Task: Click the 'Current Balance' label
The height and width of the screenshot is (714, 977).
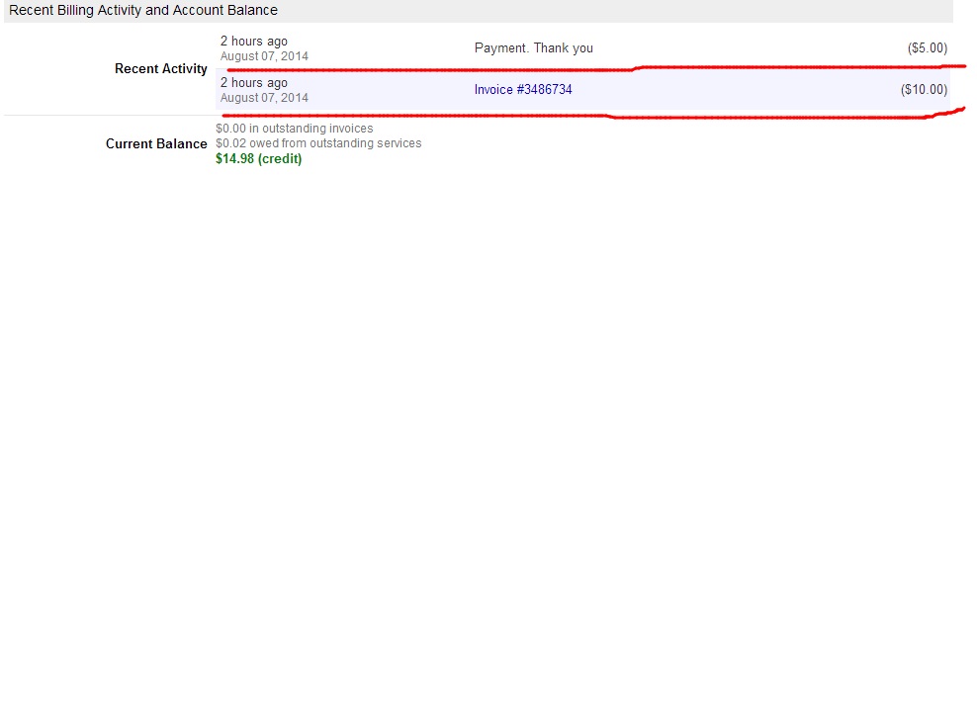Action: 156,144
